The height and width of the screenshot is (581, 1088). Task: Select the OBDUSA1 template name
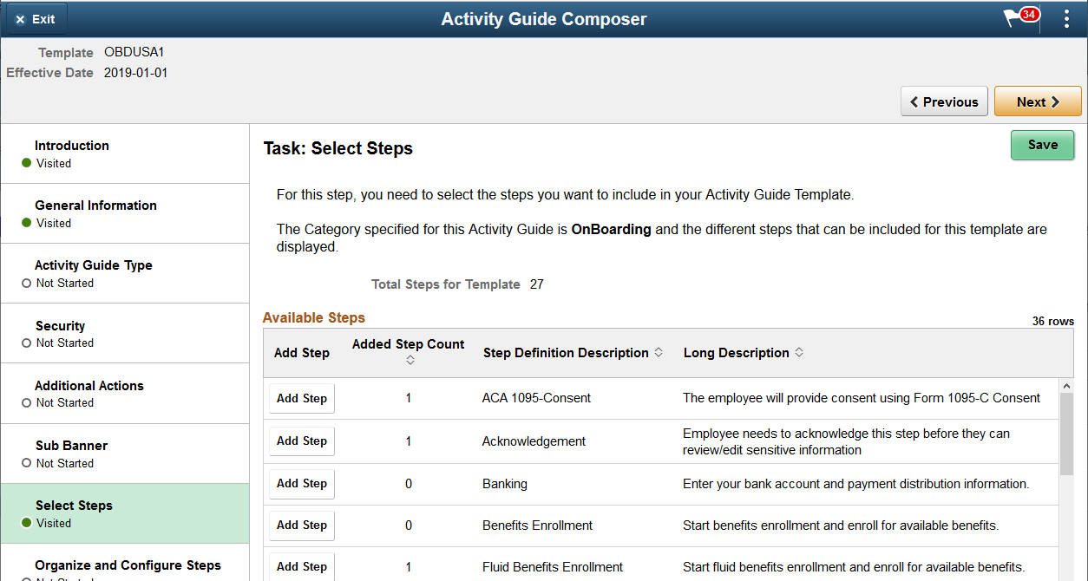[134, 51]
